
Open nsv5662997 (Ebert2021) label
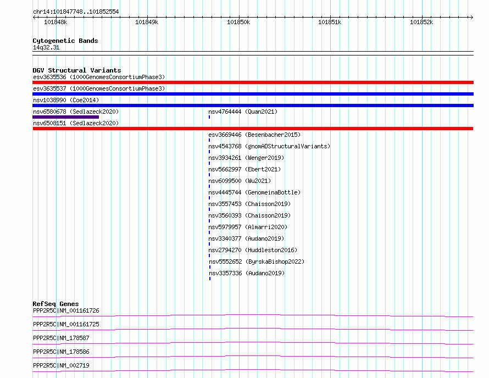pyautogui.click(x=244, y=169)
